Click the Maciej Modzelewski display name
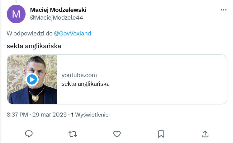 pos(58,10)
